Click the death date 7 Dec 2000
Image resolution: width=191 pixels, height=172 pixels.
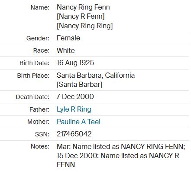pos(75,97)
